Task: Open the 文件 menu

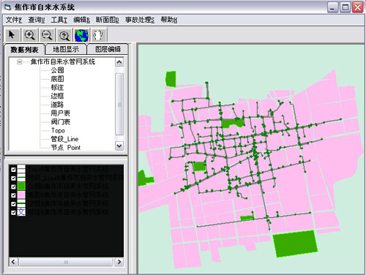Action: [x=14, y=20]
